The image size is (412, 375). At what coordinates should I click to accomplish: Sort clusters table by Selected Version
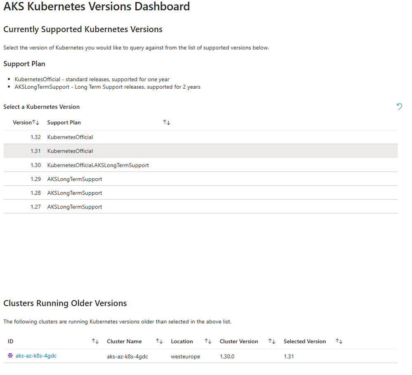point(339,341)
